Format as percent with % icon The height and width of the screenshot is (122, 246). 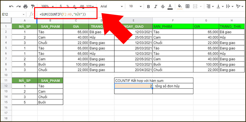pos(68,6)
